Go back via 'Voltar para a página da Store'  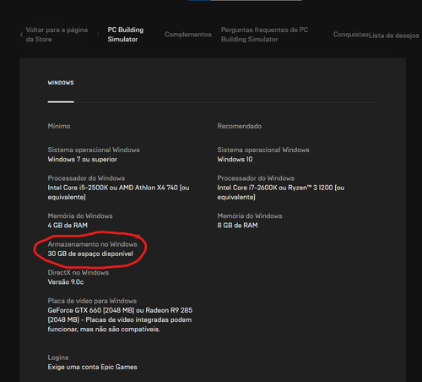[x=57, y=35]
